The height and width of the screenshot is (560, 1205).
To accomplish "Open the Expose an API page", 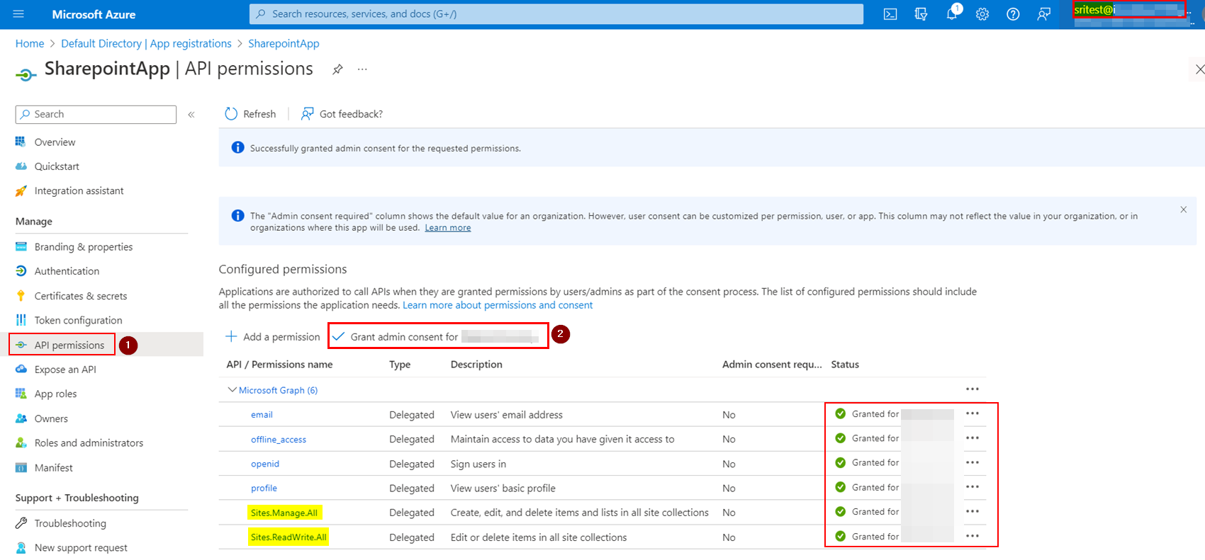I will 65,370.
